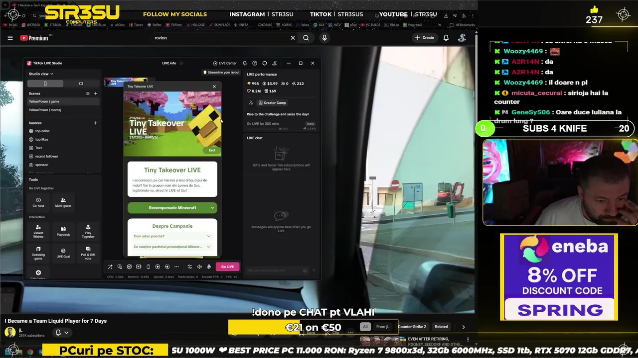Viewport: 638px width, 358px height.
Task: Add a new scene with the plus icon
Action: [x=96, y=93]
